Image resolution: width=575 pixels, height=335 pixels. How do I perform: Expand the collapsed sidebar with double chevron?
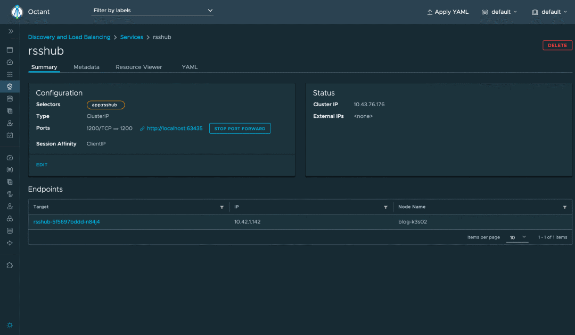tap(11, 31)
